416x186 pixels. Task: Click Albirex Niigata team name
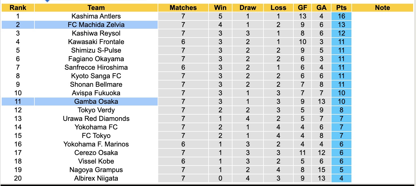click(96, 178)
